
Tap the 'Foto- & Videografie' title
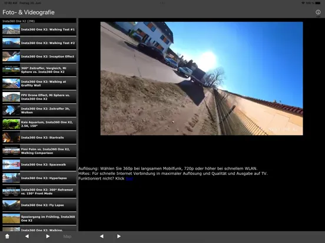(28, 12)
